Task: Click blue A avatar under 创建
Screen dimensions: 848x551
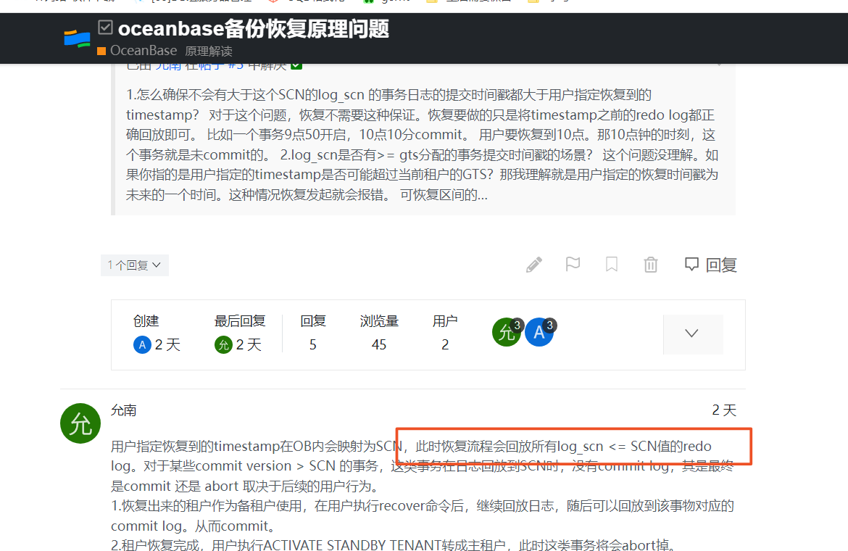Action: coord(142,344)
